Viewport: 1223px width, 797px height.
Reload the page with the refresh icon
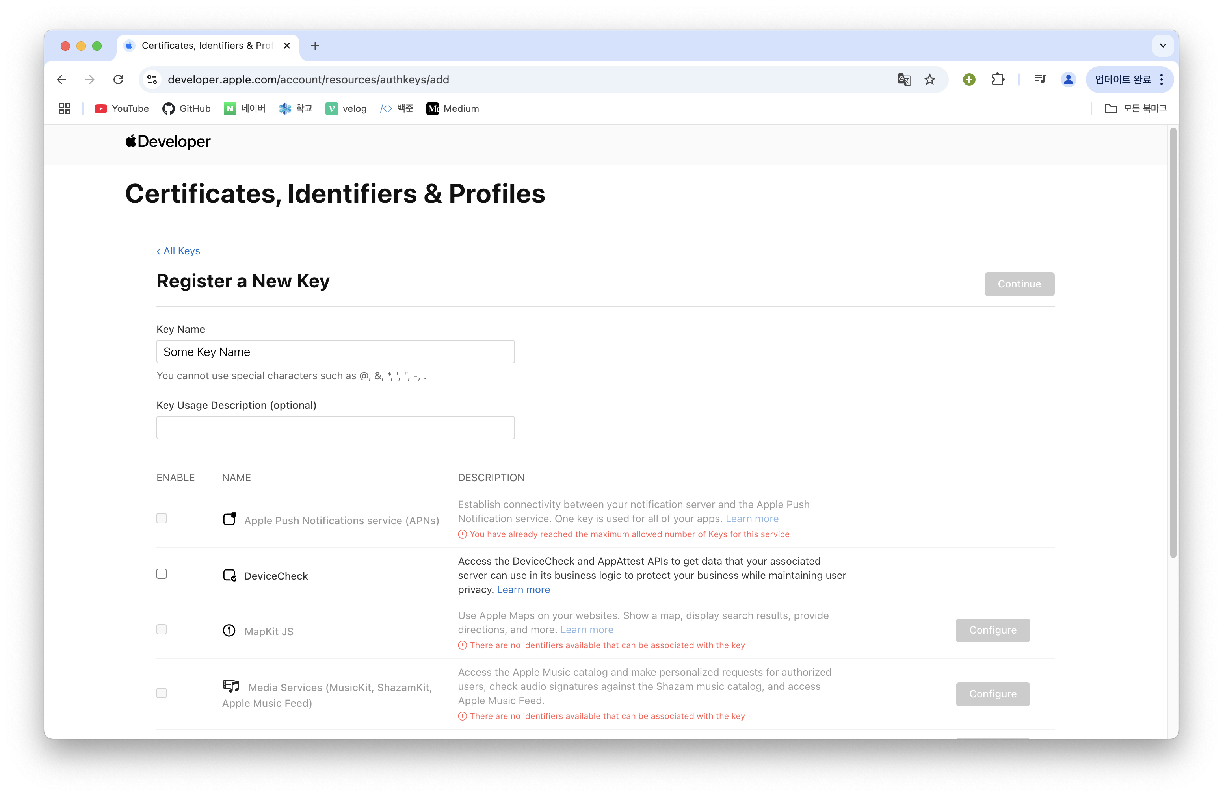pyautogui.click(x=118, y=80)
